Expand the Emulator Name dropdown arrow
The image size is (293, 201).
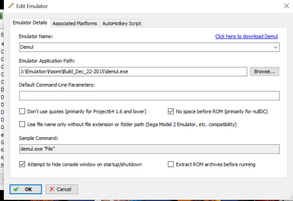(276, 47)
